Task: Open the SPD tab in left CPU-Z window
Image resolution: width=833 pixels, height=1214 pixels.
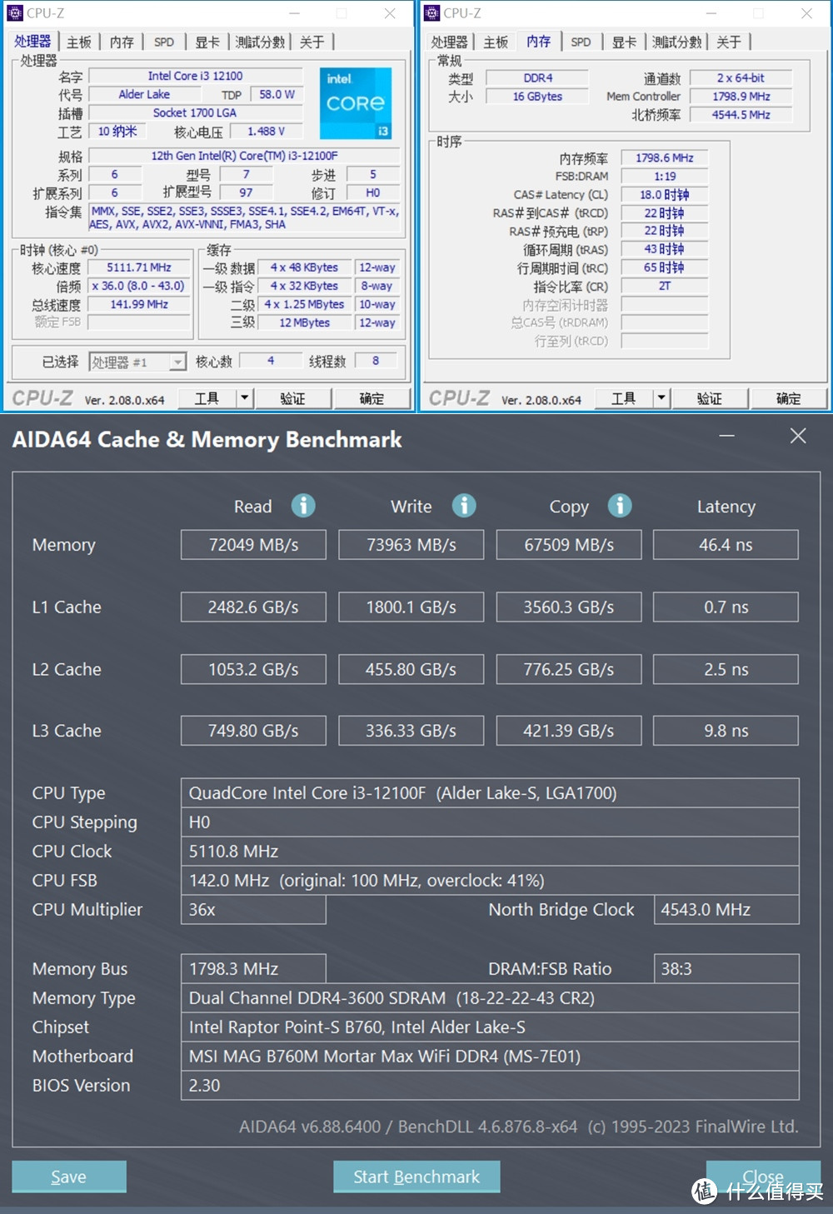Action: [x=164, y=42]
